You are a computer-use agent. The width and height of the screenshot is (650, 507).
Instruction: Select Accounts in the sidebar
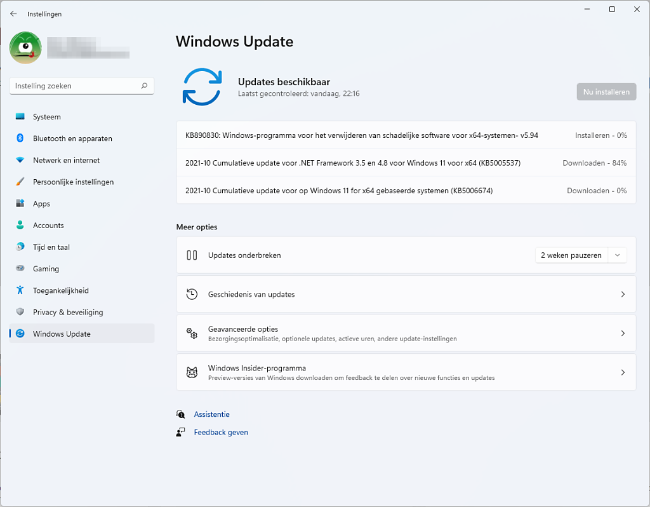click(82, 226)
